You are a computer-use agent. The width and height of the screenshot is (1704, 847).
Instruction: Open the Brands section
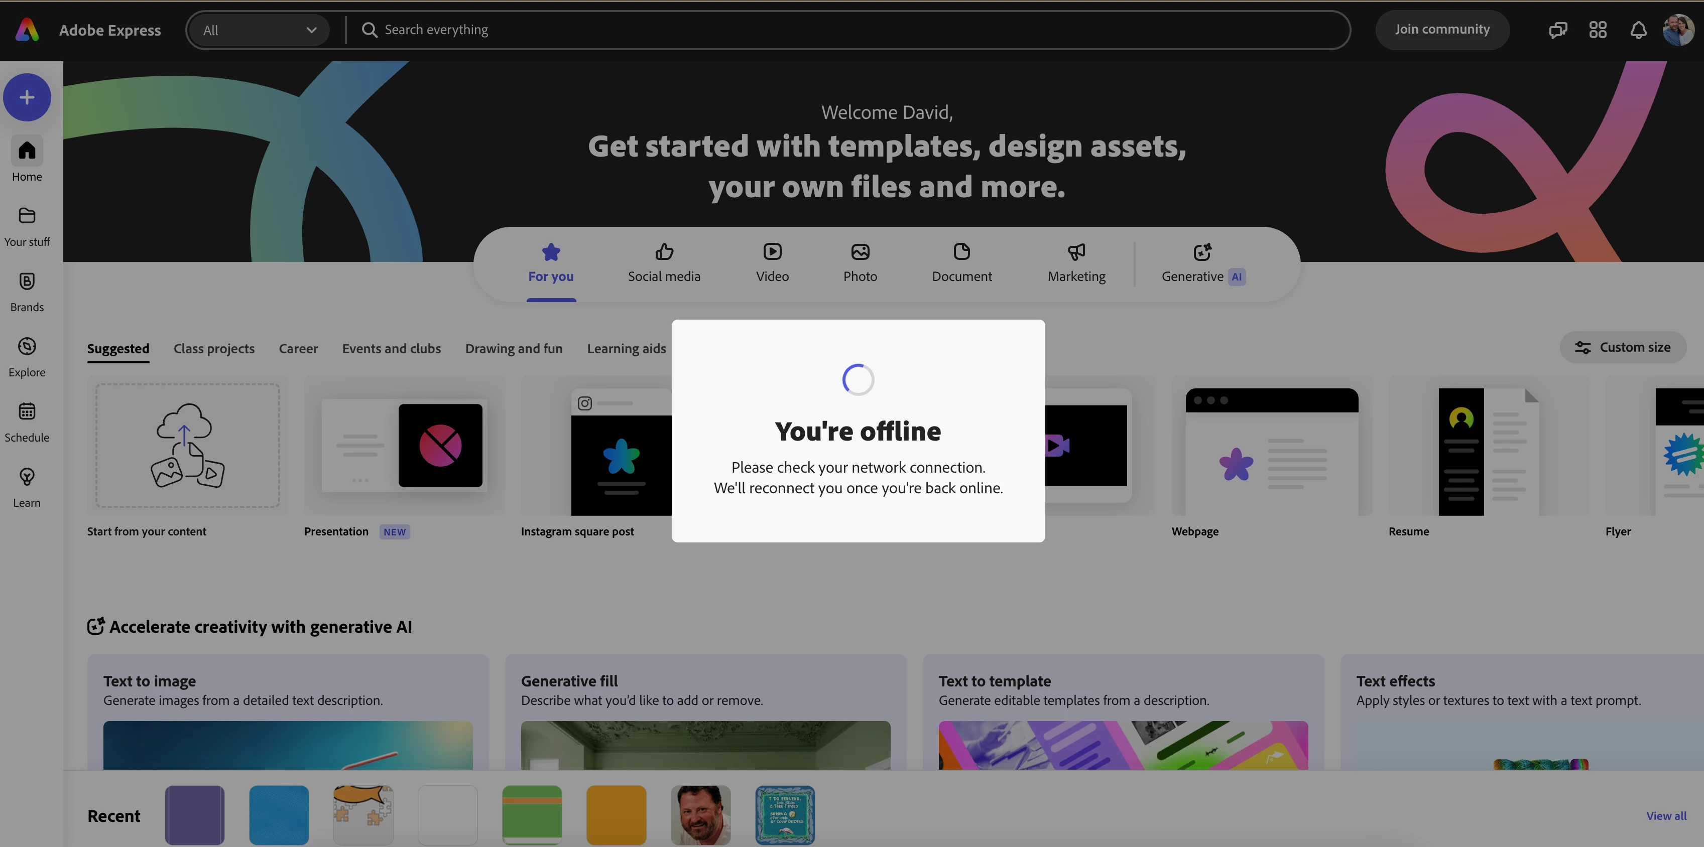pyautogui.click(x=27, y=292)
